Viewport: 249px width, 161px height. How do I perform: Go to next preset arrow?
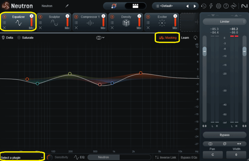point(195,6)
